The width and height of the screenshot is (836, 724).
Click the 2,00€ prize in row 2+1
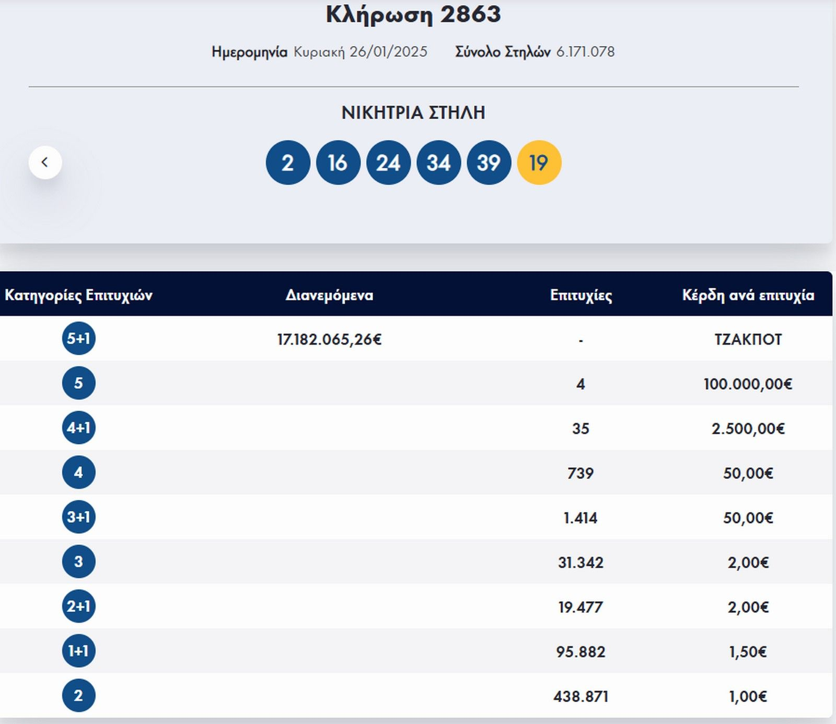[x=748, y=608]
